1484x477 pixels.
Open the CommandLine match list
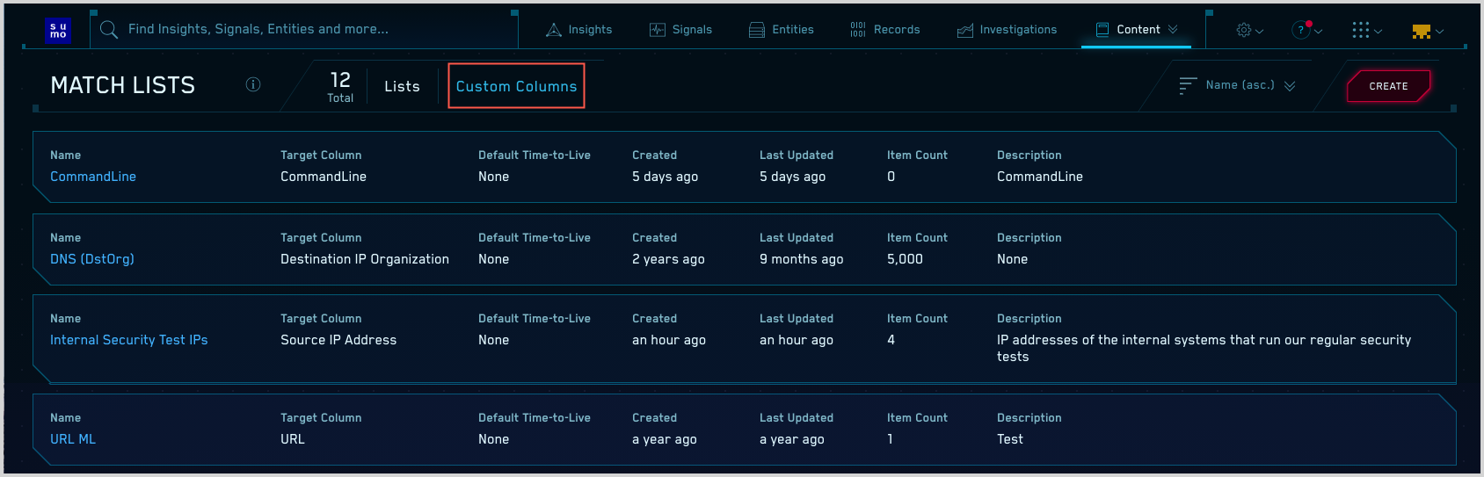(93, 177)
